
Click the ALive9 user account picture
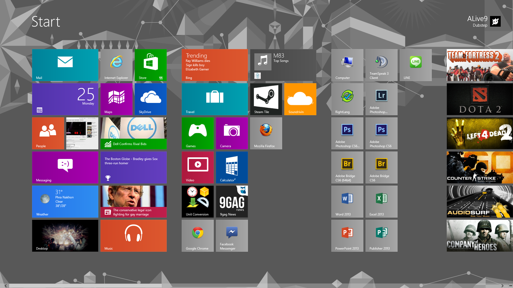495,21
